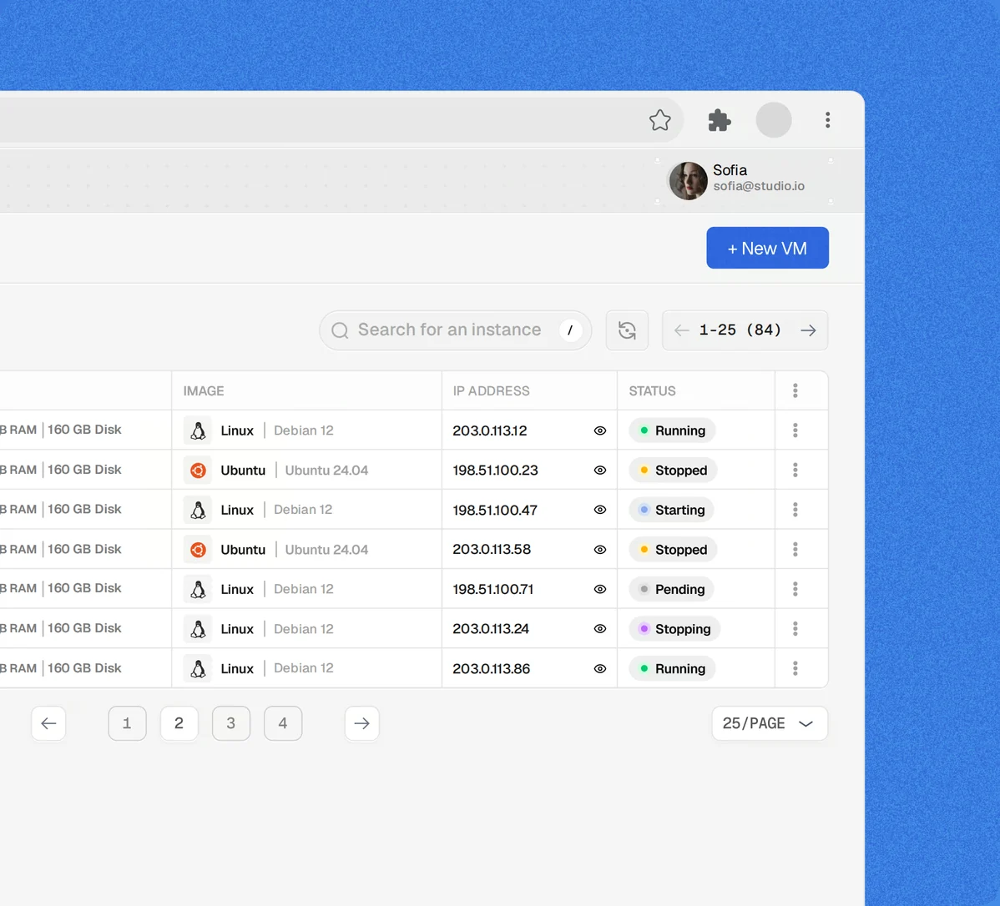The height and width of the screenshot is (906, 1000).
Task: Click the Pending status badge
Action: pos(672,589)
